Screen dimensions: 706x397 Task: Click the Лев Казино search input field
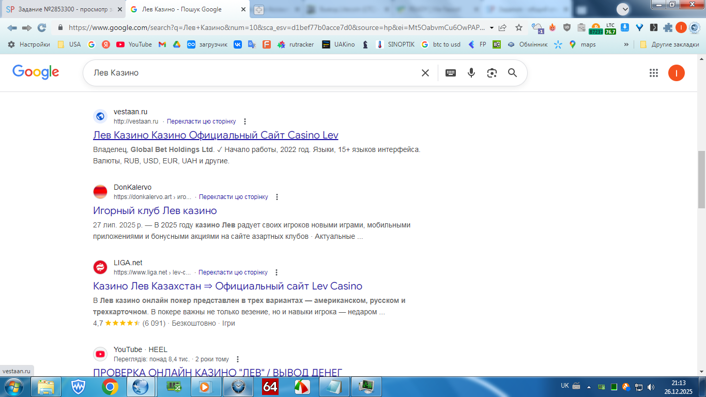point(253,73)
